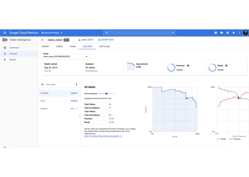Screen dimensions: 249x177
Task: Select the posters label row
Action: [59, 109]
